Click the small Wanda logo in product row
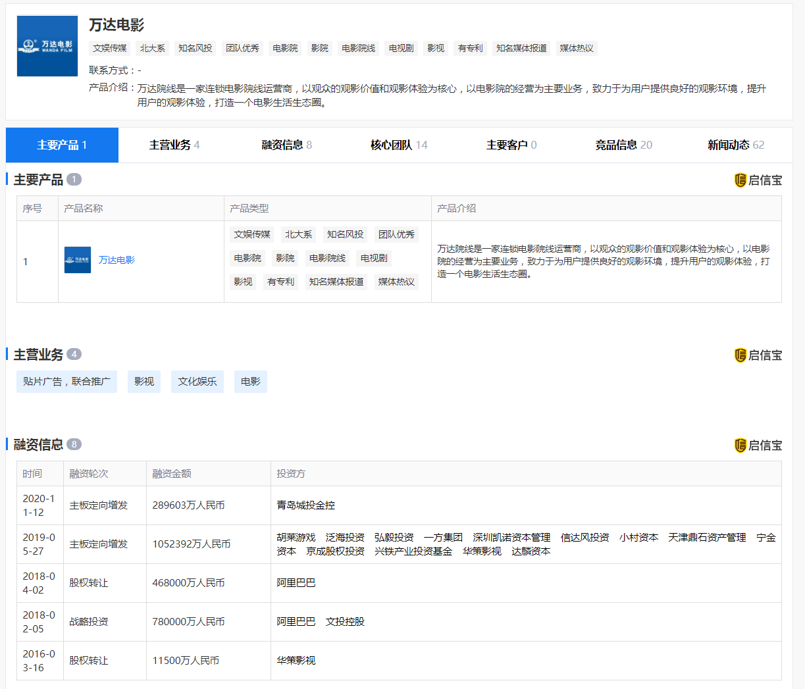Viewport: 805px width, 689px height. point(78,260)
